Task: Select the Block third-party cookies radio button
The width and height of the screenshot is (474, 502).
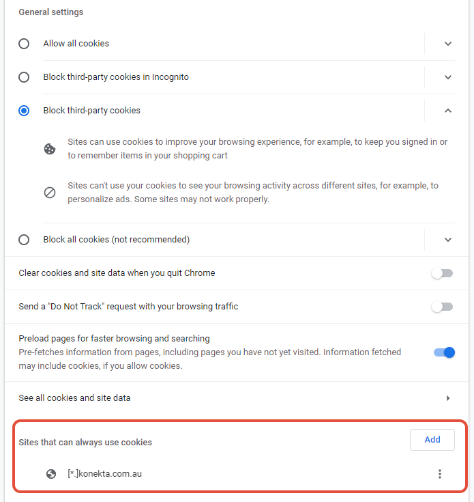Action: tap(24, 111)
